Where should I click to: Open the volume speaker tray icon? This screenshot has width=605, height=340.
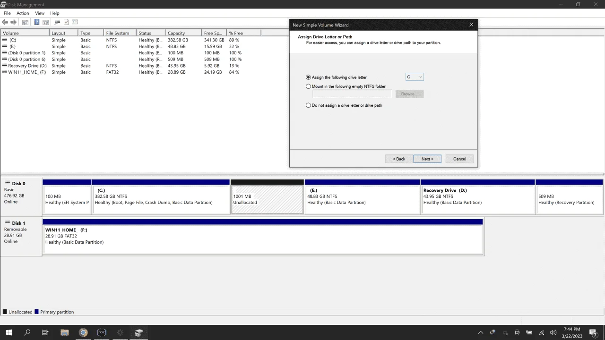[x=553, y=333]
